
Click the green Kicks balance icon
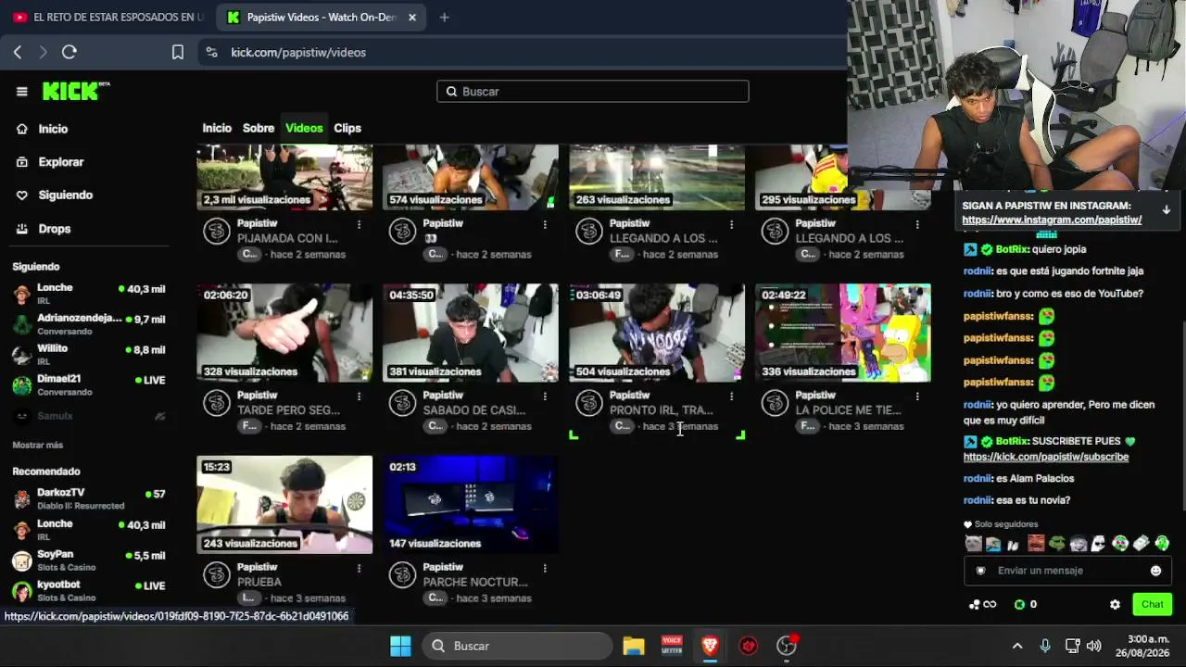tap(1019, 605)
